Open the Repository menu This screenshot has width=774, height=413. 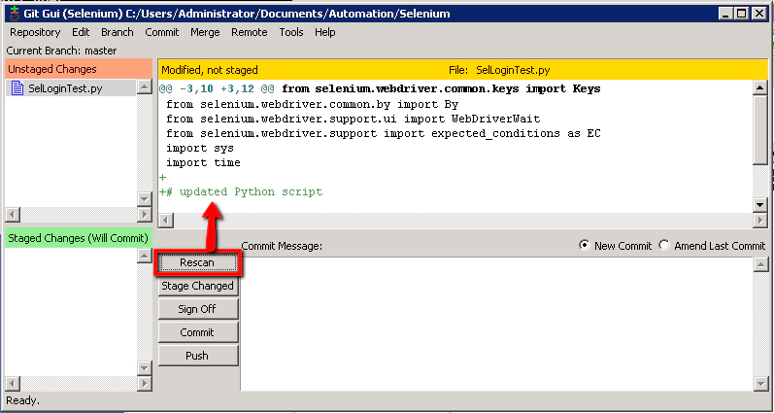tap(35, 32)
